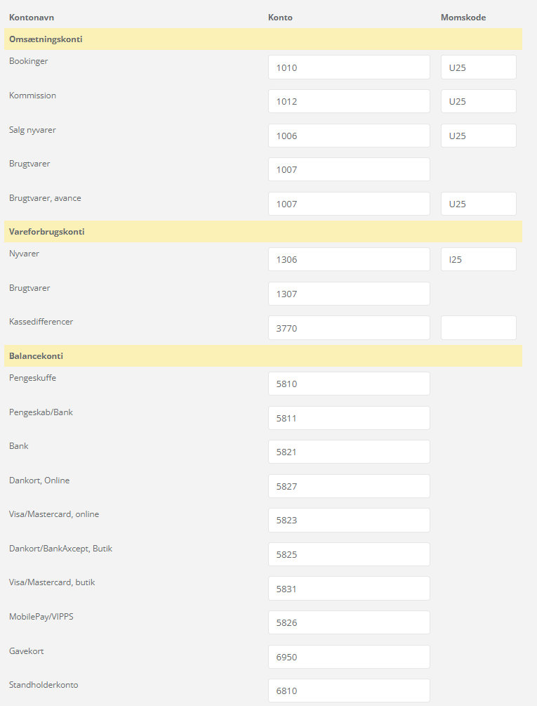Click the Pengeskuffe account field

[x=349, y=384]
